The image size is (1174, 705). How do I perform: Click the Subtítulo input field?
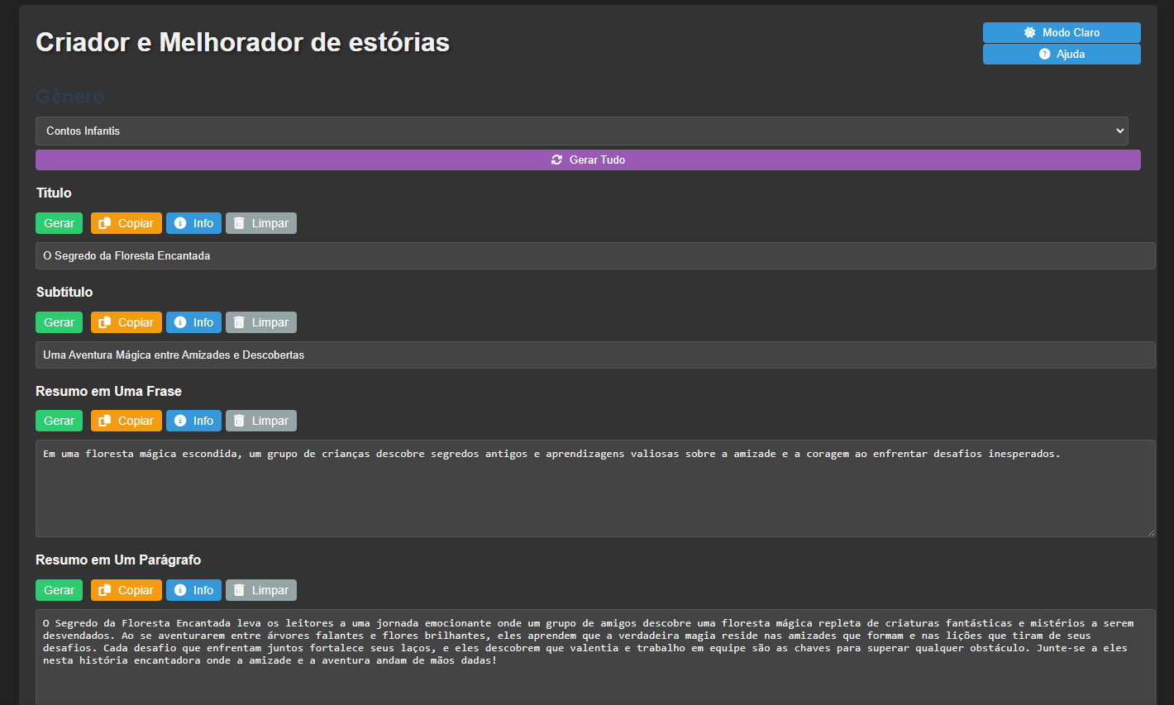pyautogui.click(x=594, y=355)
